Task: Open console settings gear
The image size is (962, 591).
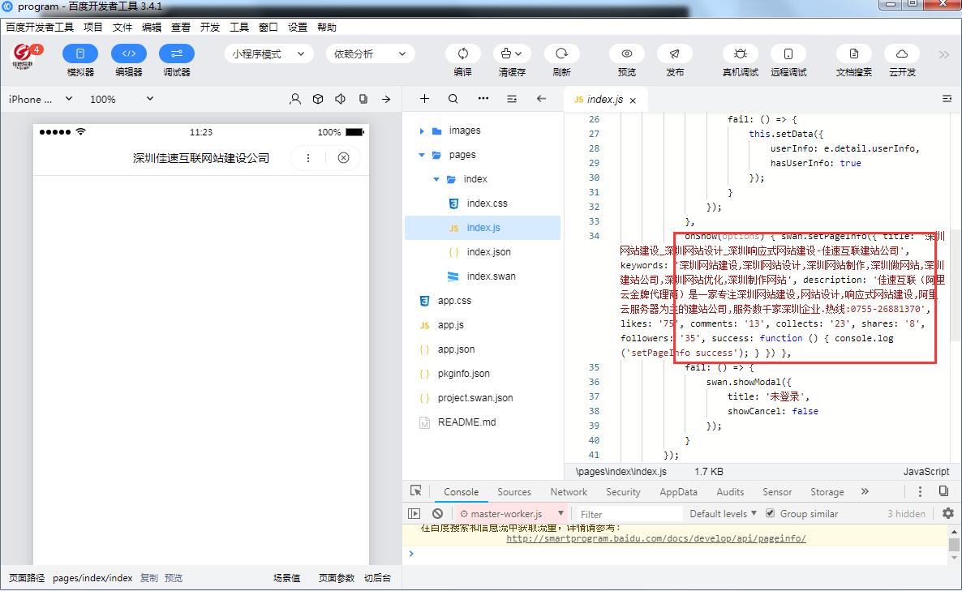Action: [x=948, y=513]
